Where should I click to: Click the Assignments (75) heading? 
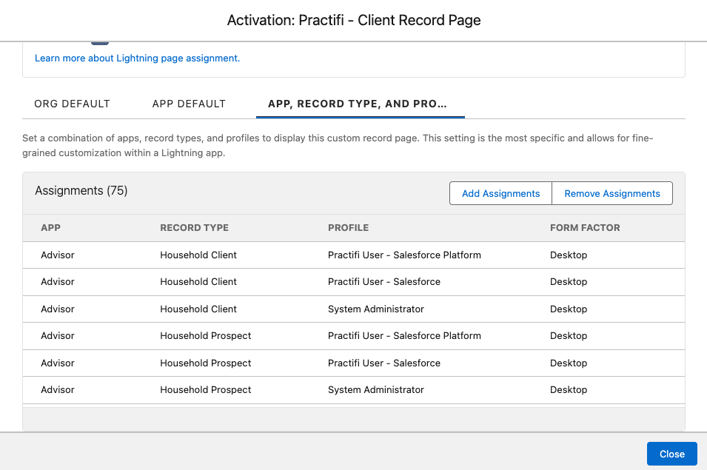[x=81, y=191]
